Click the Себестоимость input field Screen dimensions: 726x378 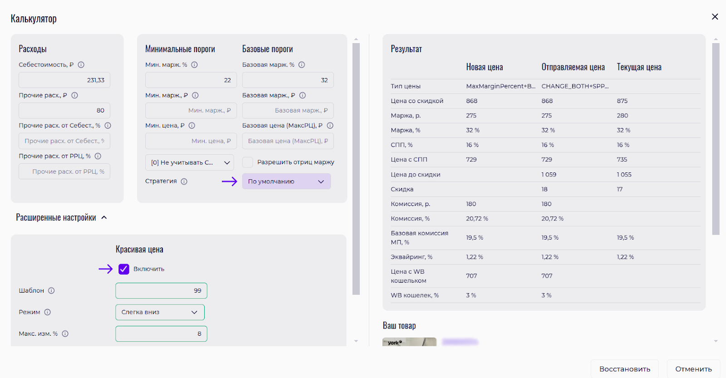click(64, 80)
